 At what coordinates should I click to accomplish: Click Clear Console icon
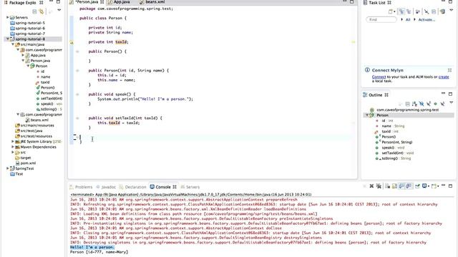[388, 186]
